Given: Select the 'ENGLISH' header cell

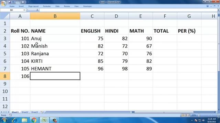Looking at the screenshot, I should pyautogui.click(x=92, y=31).
